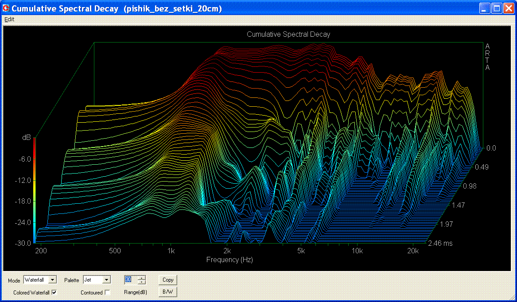Click the ARTA application icon in title bar
This screenshot has width=517, height=302.
6,8
